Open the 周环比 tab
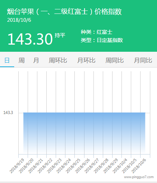The width and height of the screenshot is (157, 183). pos(58,60)
